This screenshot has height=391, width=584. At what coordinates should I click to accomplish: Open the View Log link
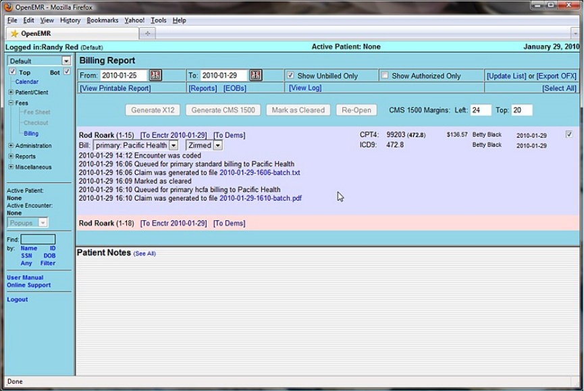click(305, 88)
